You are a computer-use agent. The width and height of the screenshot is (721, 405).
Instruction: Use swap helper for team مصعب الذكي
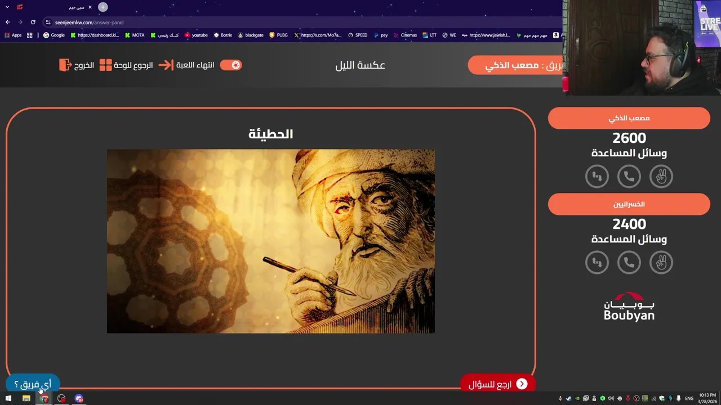597,177
